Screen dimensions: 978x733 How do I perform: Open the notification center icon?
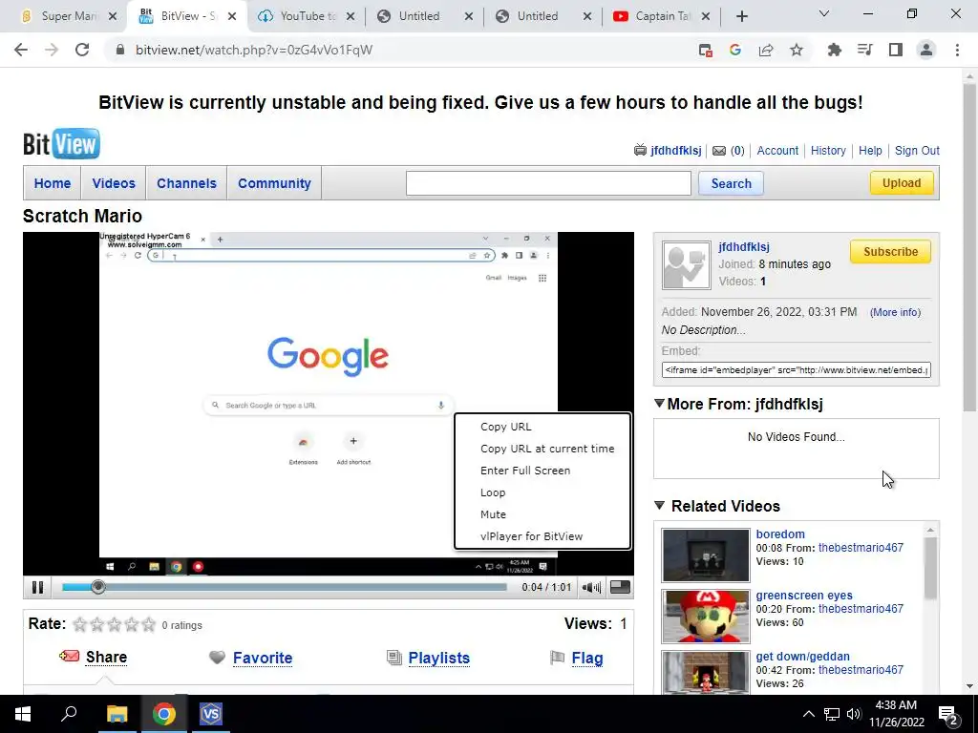(948, 714)
